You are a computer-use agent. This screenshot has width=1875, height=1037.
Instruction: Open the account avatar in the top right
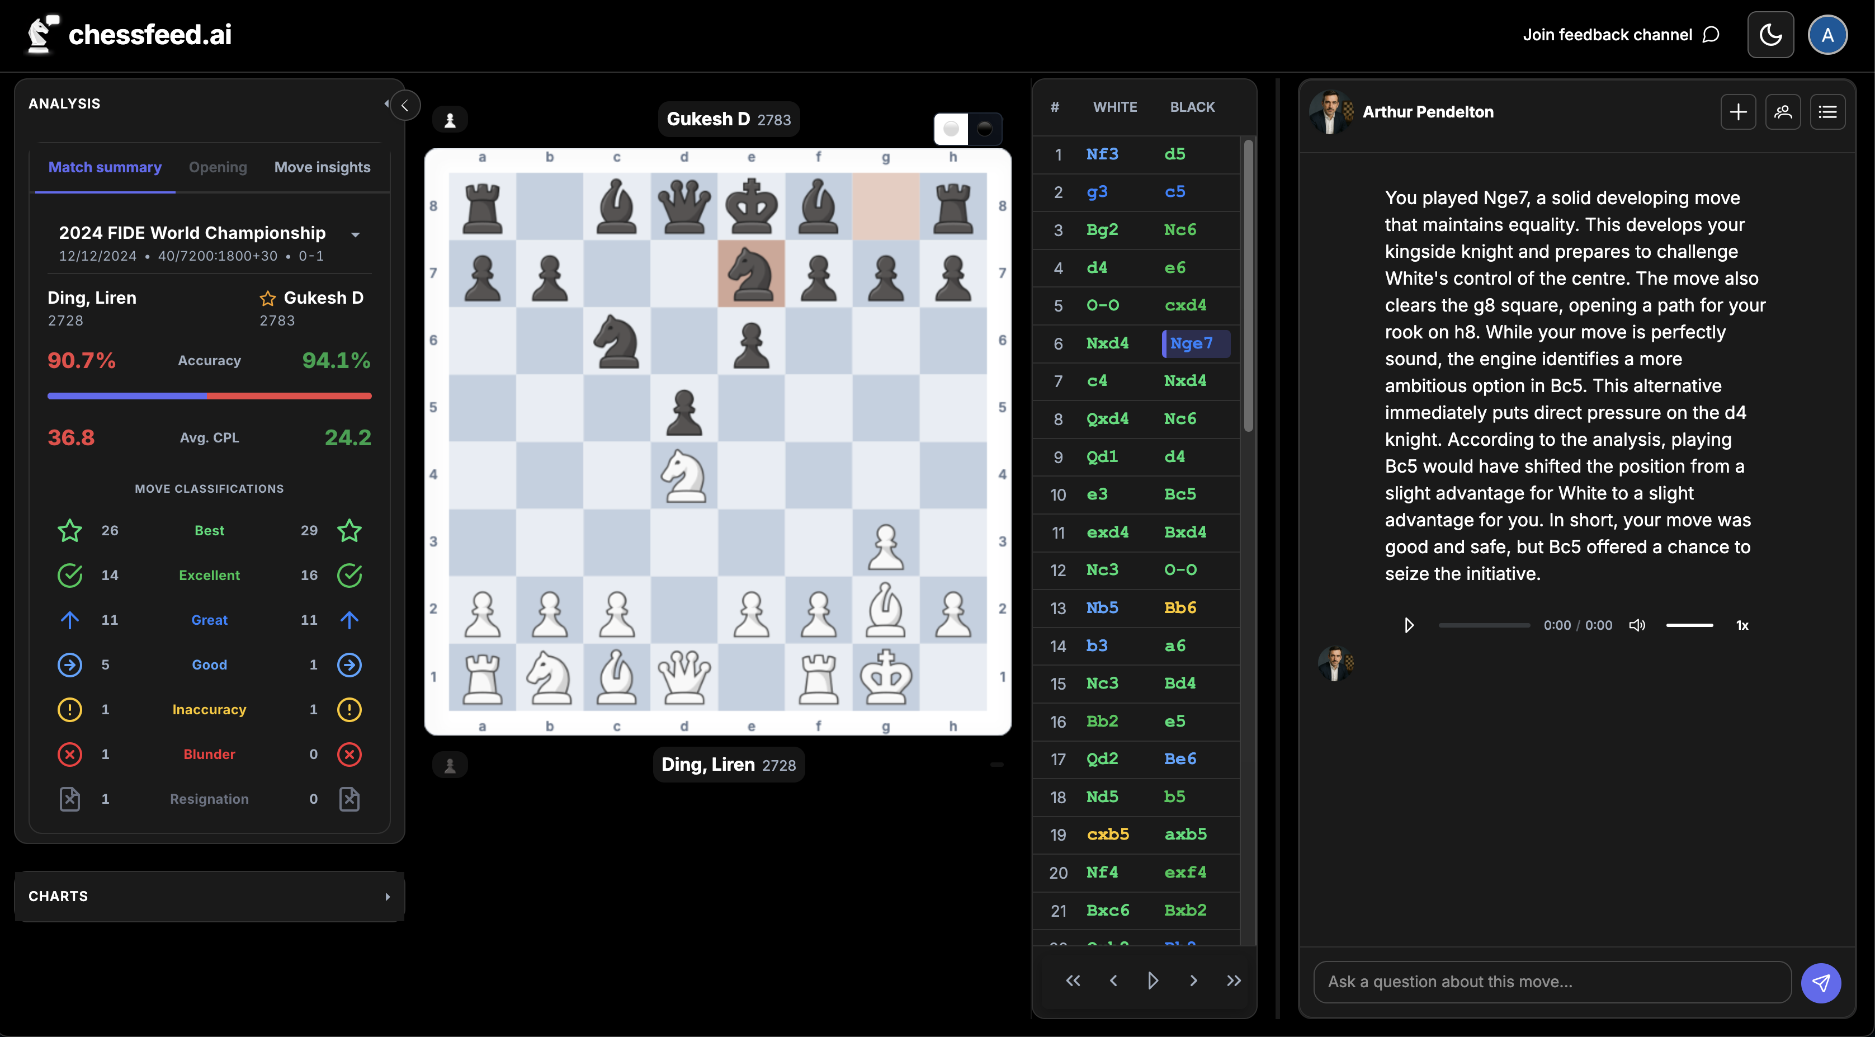pyautogui.click(x=1829, y=34)
